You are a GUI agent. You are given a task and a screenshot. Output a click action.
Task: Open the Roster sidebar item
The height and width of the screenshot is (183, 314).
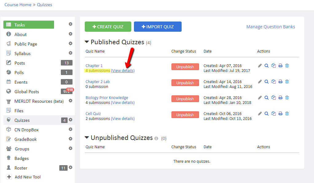click(21, 168)
